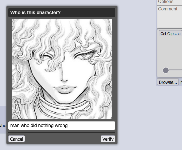Click the character image in the dialog
The image size is (182, 150).
tap(62, 69)
